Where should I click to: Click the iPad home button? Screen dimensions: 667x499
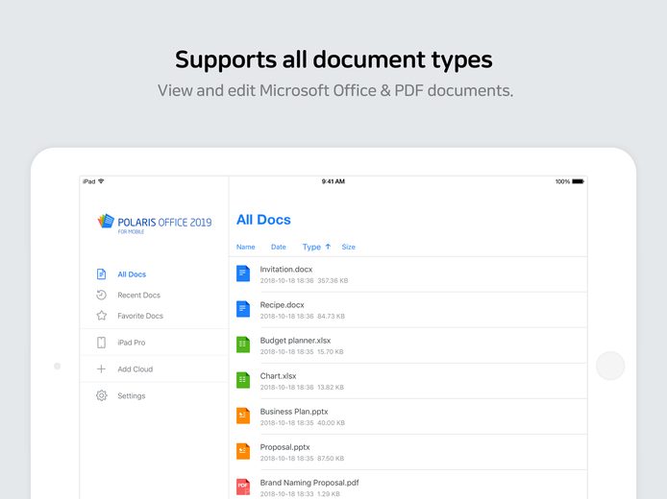coord(610,366)
